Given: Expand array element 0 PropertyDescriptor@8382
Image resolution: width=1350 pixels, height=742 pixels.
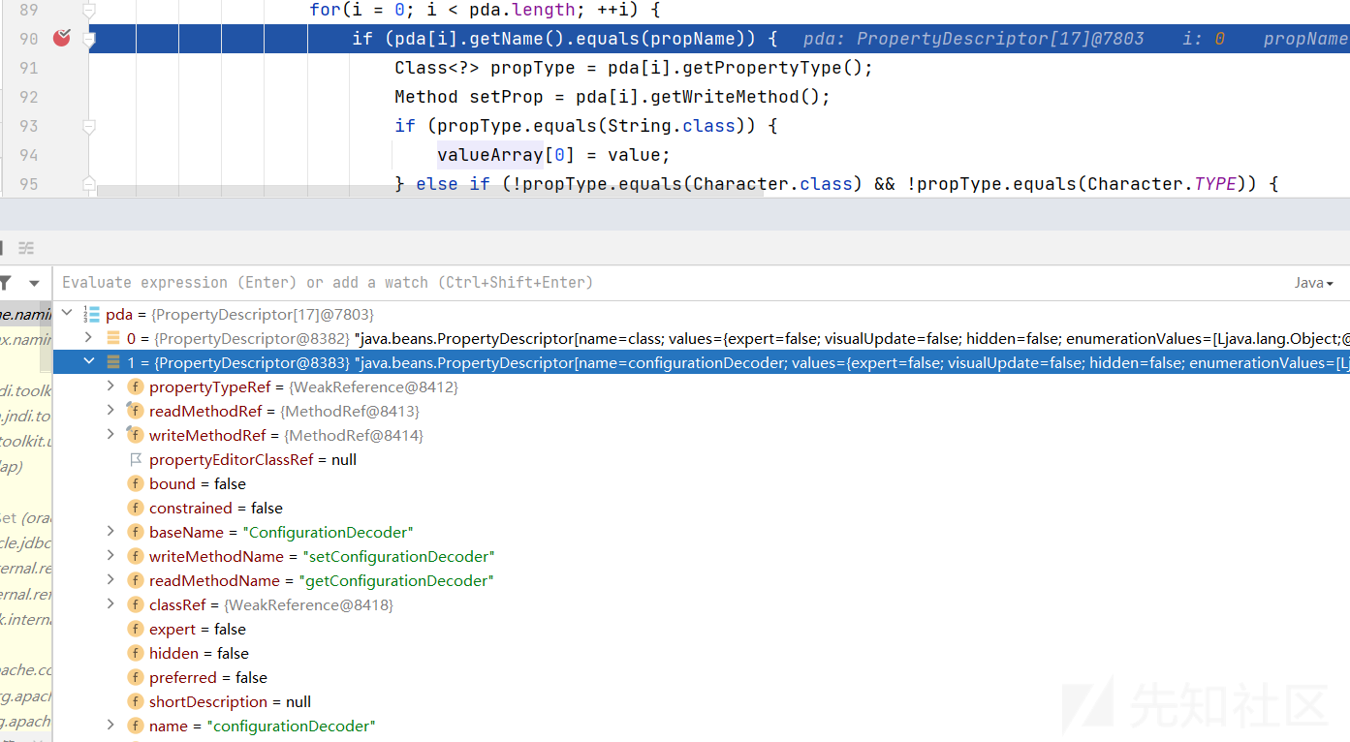Looking at the screenshot, I should (x=89, y=338).
